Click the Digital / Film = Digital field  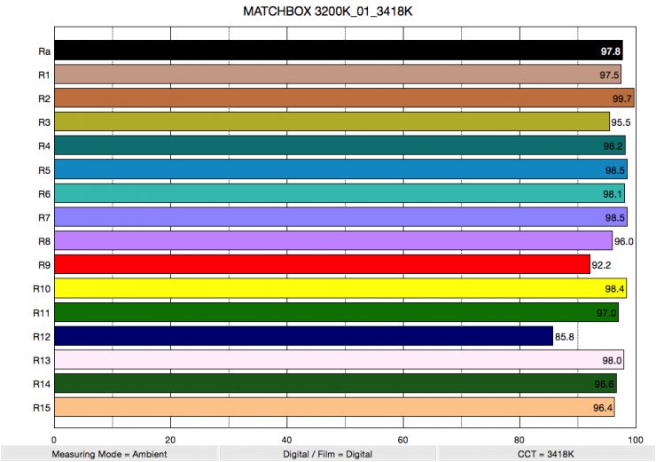click(328, 453)
